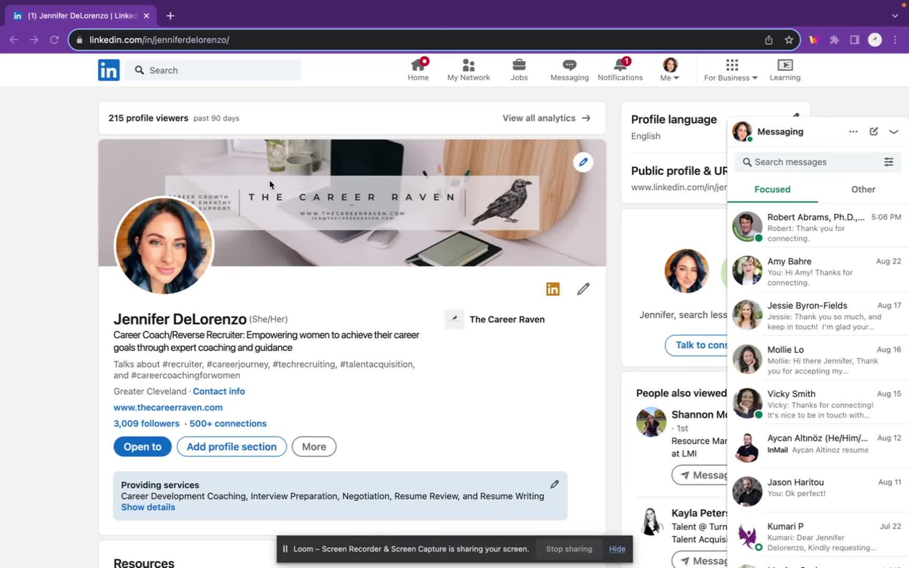Screen dimensions: 909x568
Task: Open Kumari P conversation
Action: point(818,536)
